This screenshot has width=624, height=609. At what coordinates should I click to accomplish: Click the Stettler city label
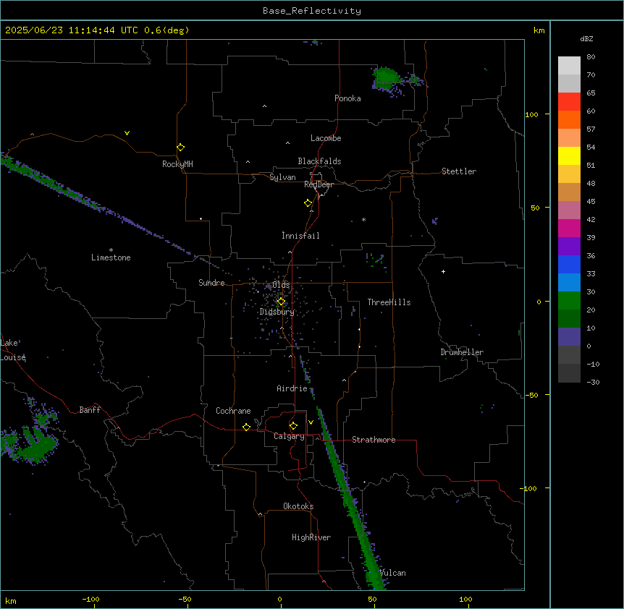click(x=458, y=171)
